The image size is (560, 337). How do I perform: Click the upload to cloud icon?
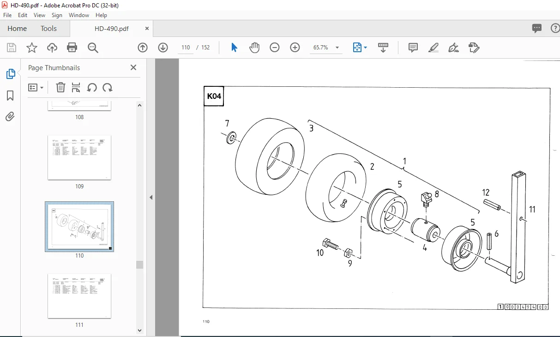(52, 48)
